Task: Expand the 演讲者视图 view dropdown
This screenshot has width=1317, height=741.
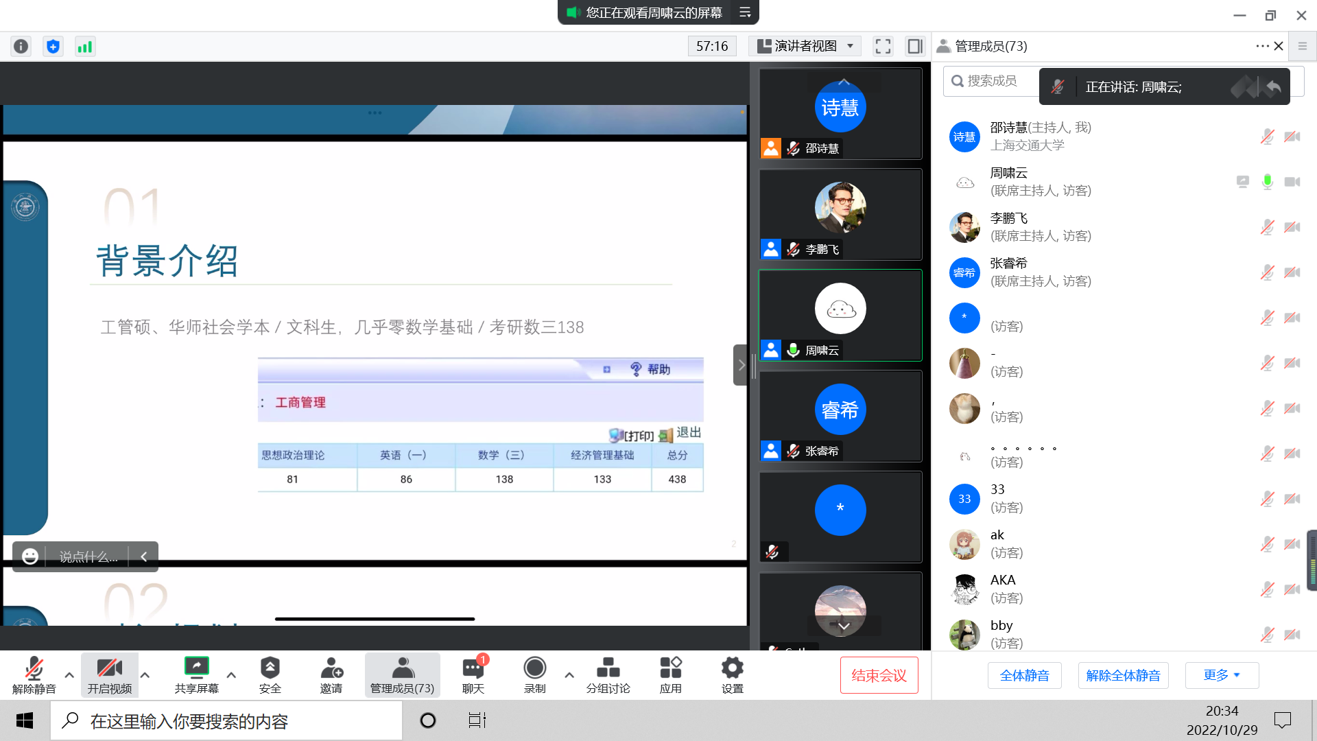Action: click(x=805, y=46)
